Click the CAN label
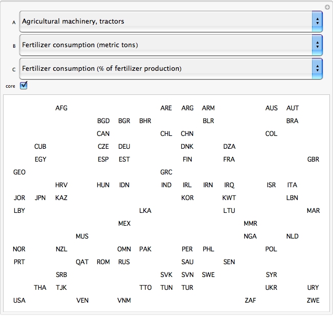This screenshot has height=316, width=333. [x=103, y=134]
